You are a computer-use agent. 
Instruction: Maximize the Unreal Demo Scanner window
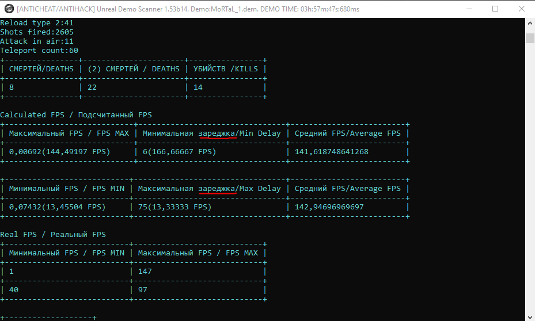(x=495, y=9)
